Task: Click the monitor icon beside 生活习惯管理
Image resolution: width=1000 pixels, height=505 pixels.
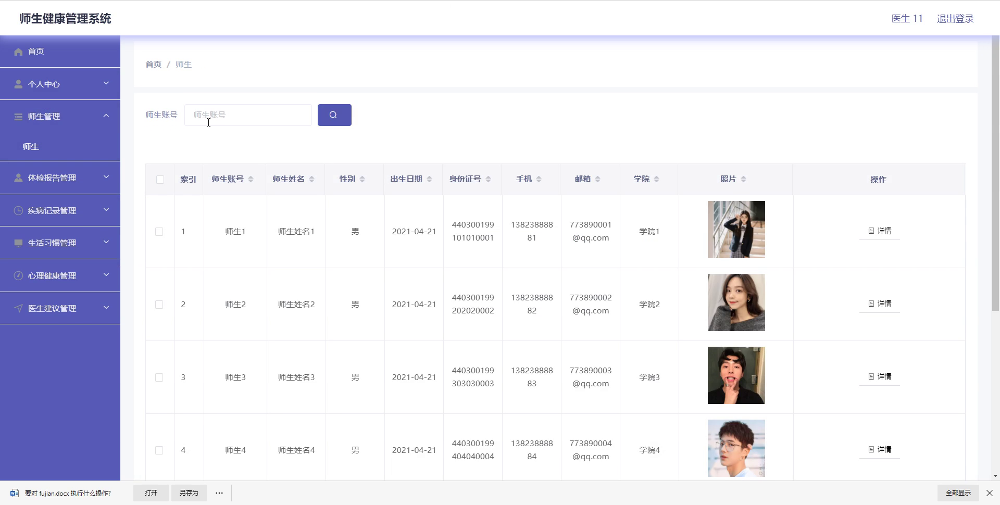Action: pyautogui.click(x=18, y=243)
